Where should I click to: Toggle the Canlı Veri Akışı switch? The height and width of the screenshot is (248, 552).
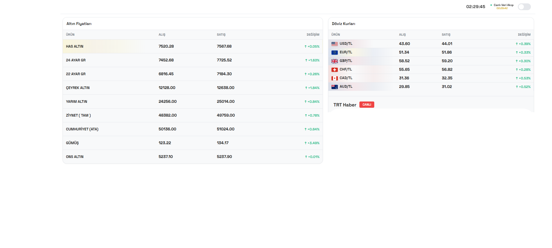524,7
